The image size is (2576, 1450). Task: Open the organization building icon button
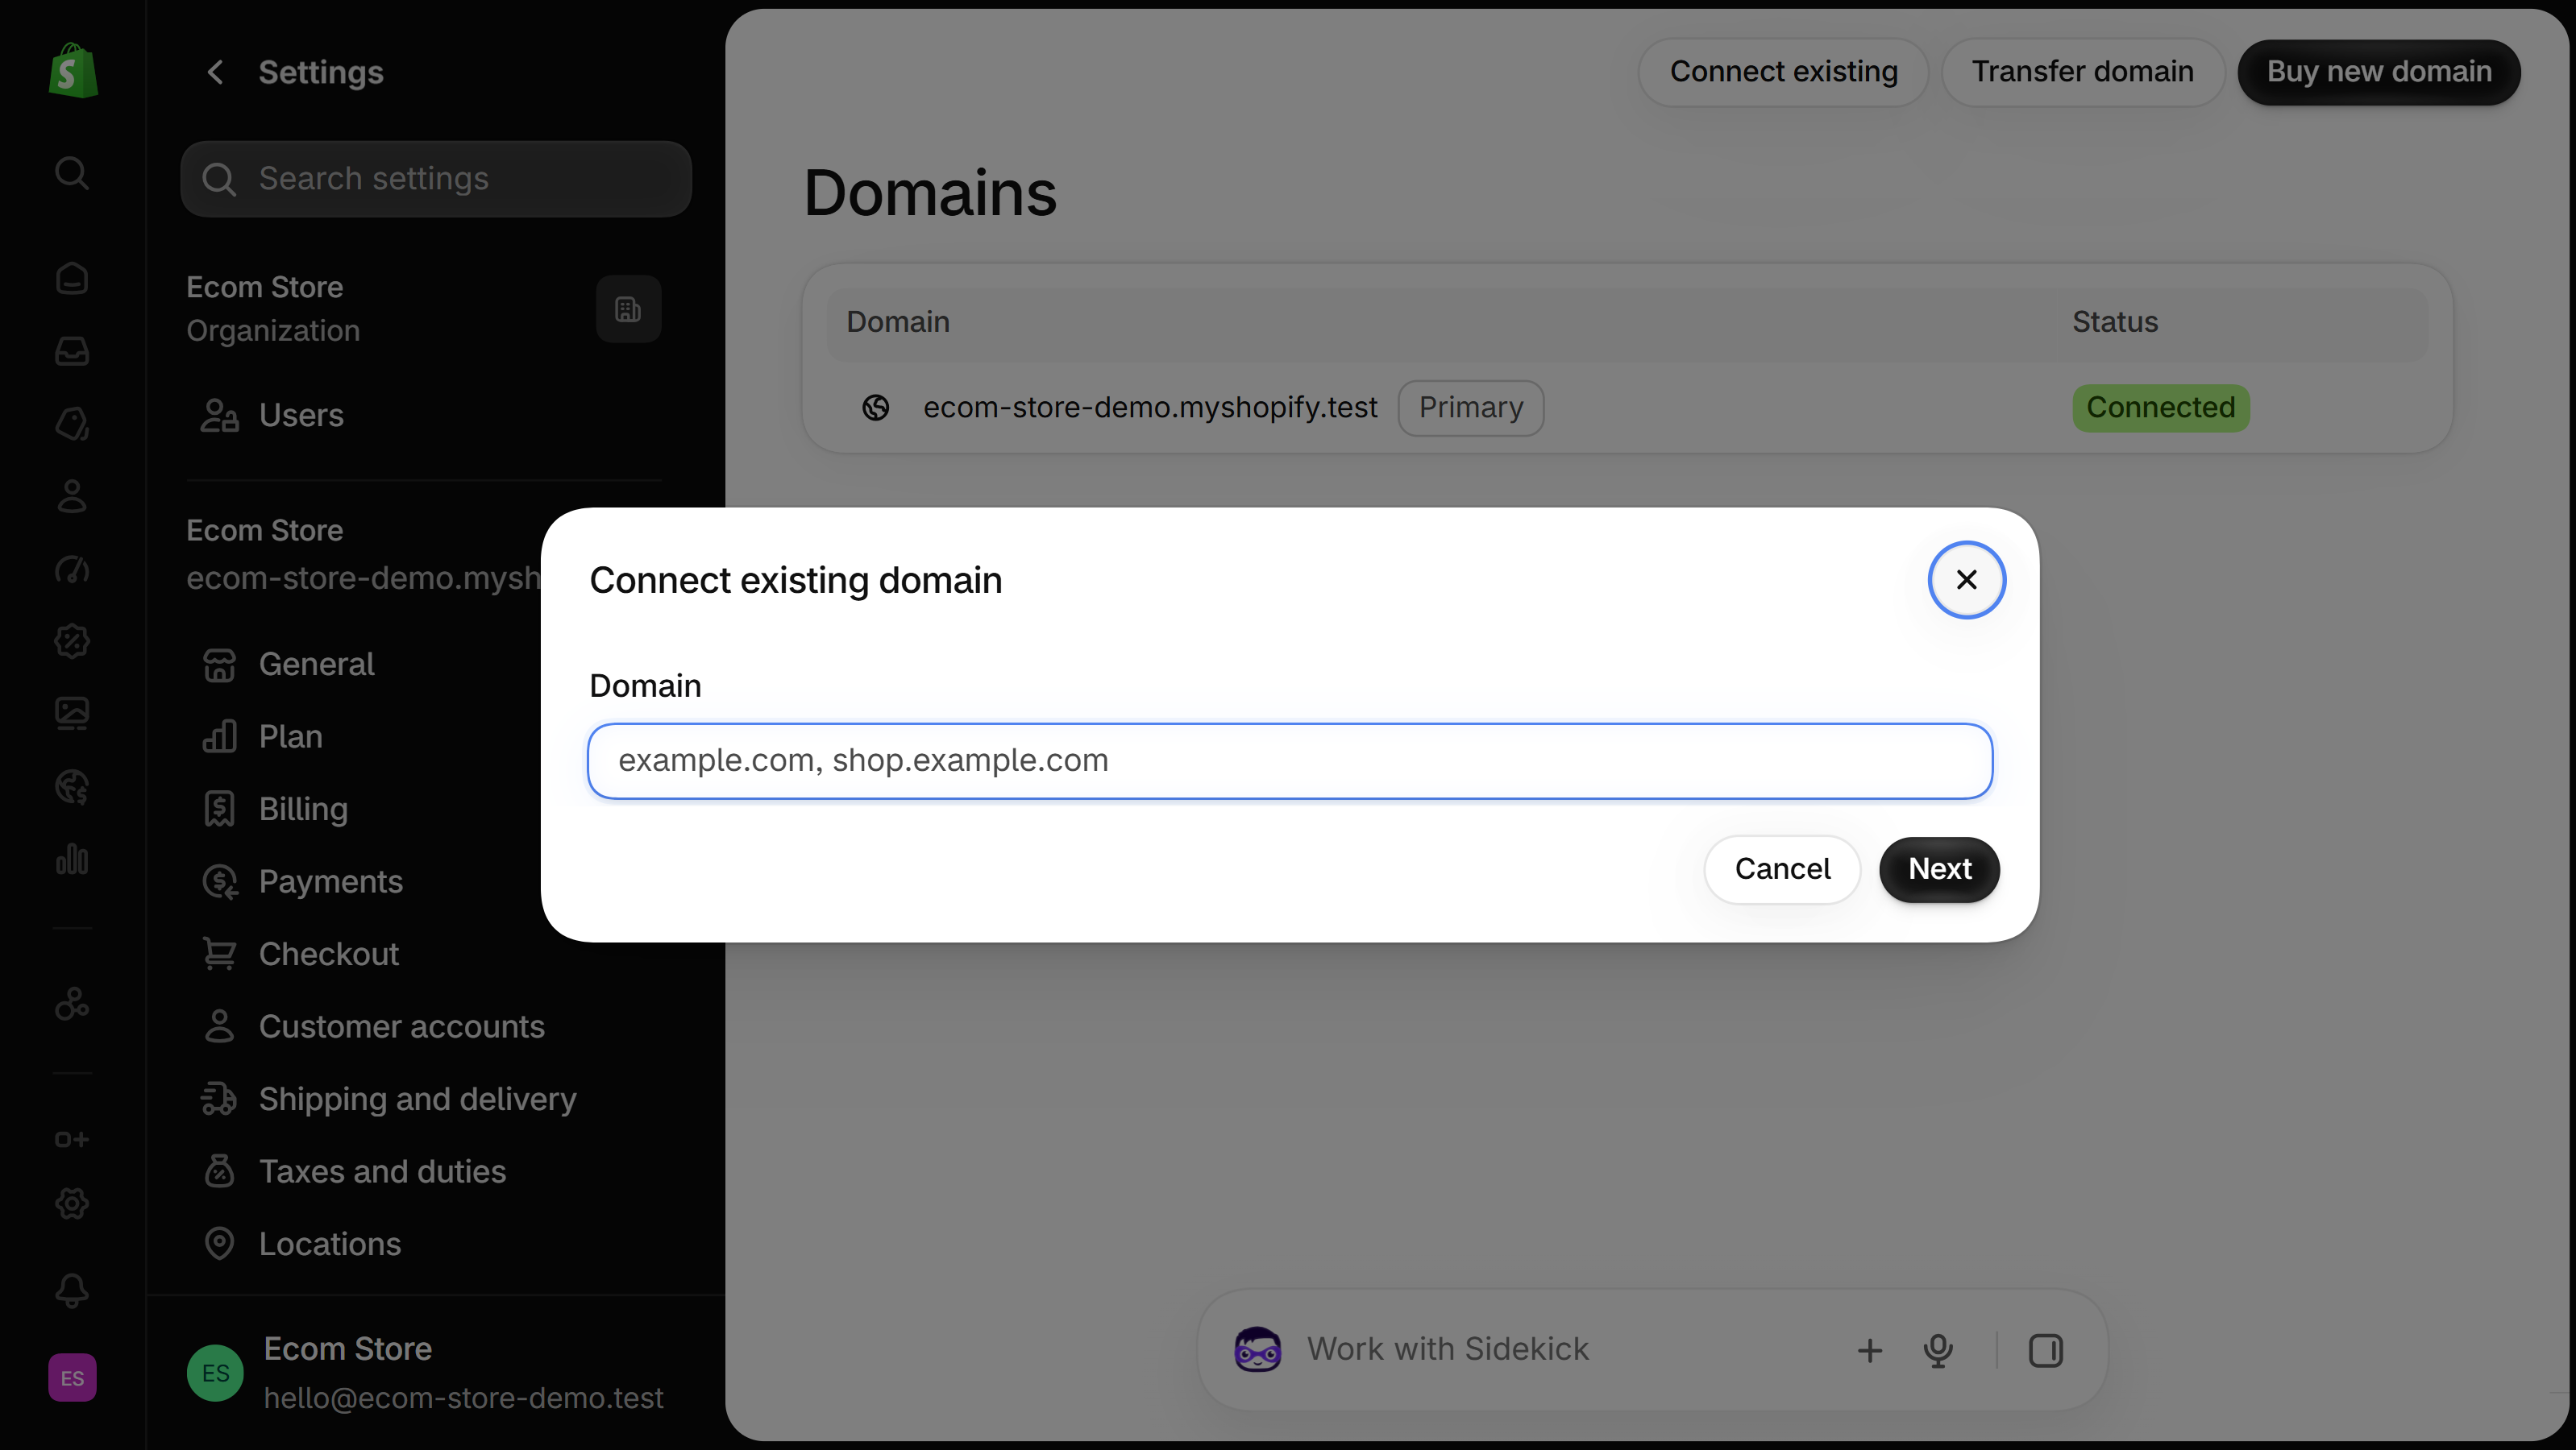(628, 310)
